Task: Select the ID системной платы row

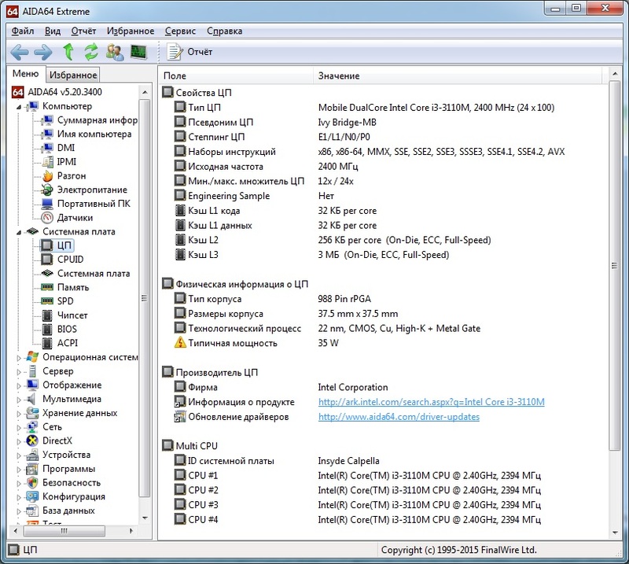Action: click(x=383, y=461)
